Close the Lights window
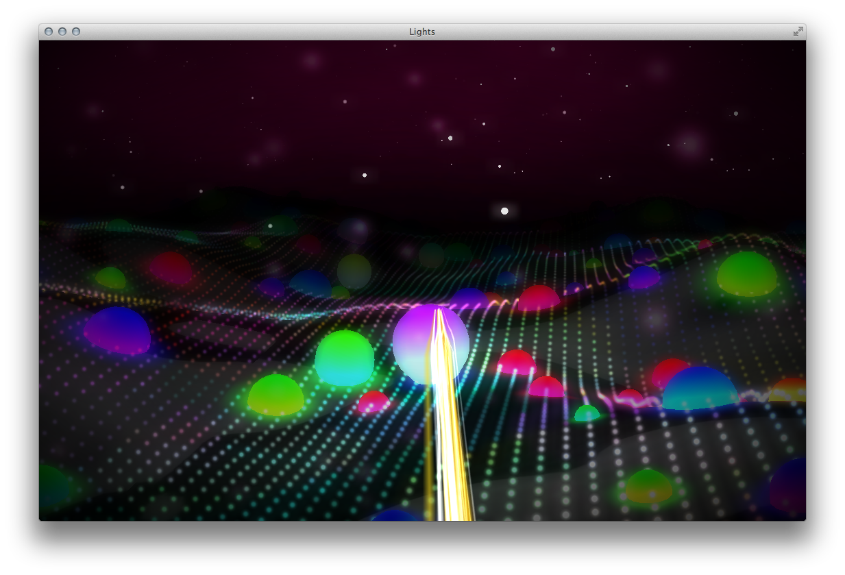Image resolution: width=845 pixels, height=575 pixels. (x=49, y=32)
